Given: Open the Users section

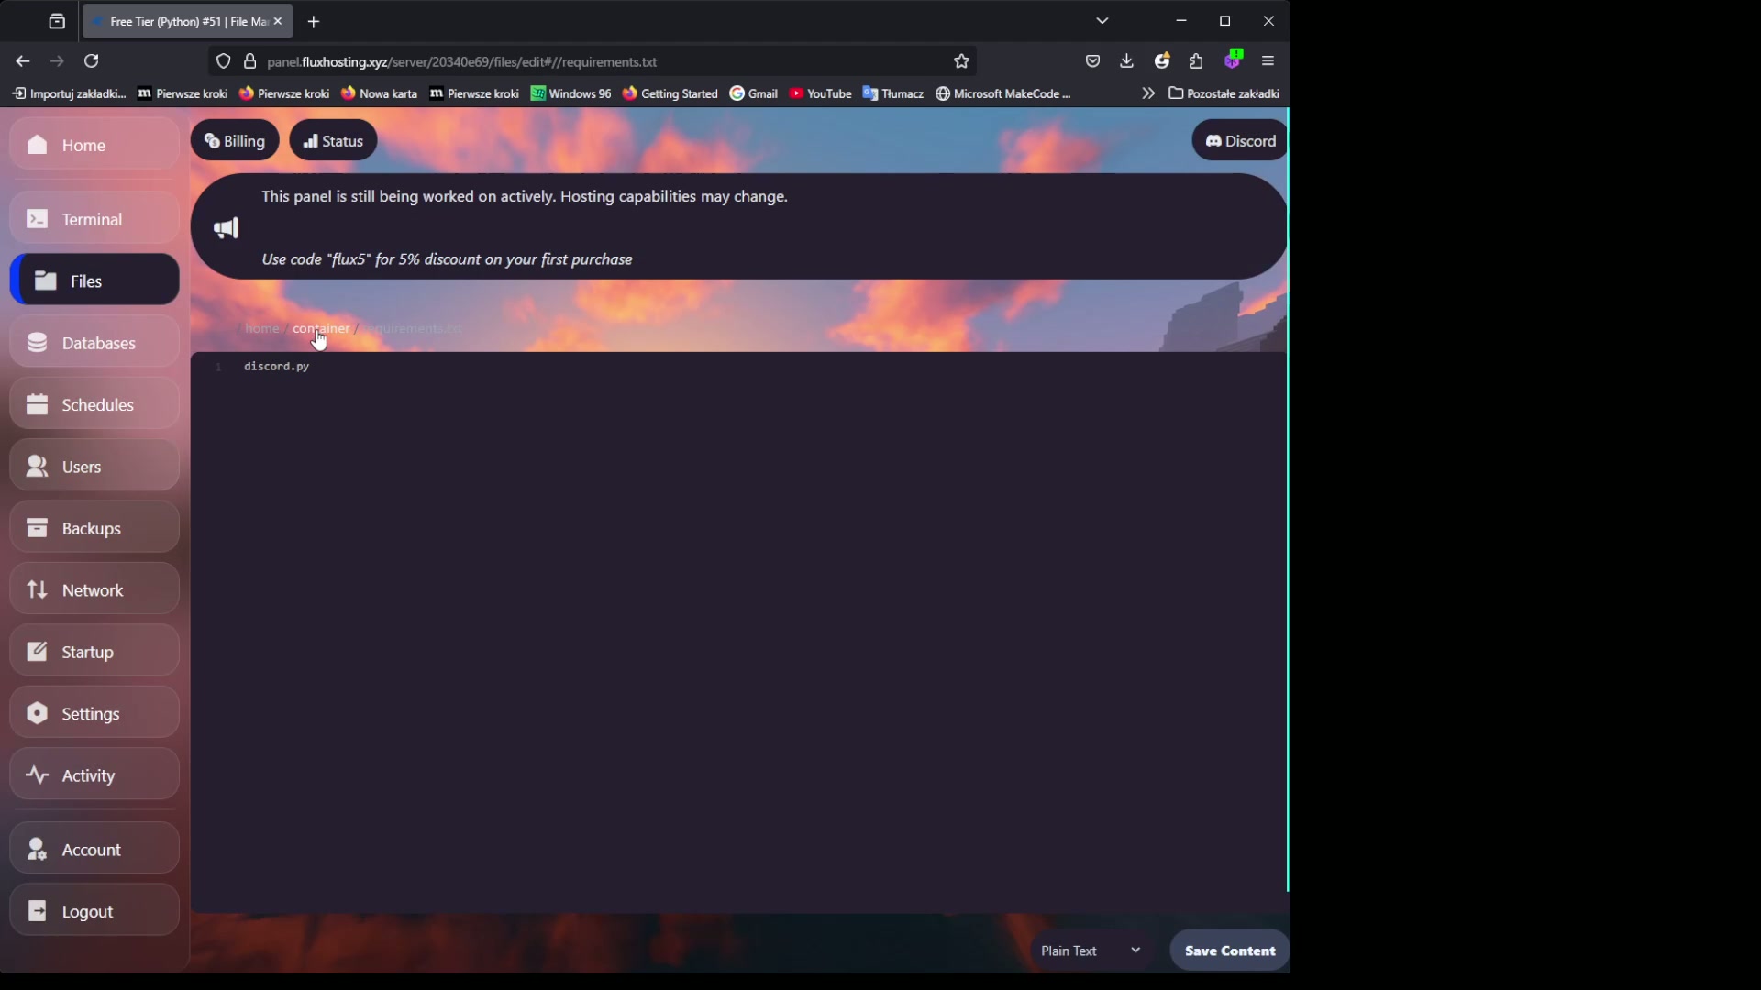Looking at the screenshot, I should pos(94,467).
